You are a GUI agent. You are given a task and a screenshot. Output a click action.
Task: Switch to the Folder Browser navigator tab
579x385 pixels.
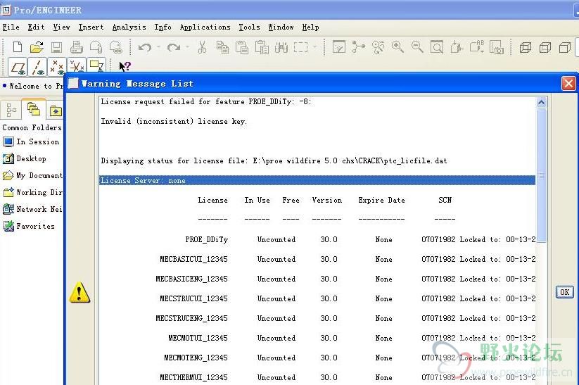(34, 109)
